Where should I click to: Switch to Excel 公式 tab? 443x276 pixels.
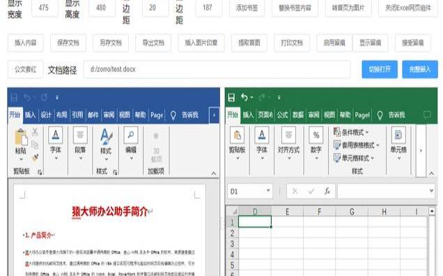click(282, 115)
